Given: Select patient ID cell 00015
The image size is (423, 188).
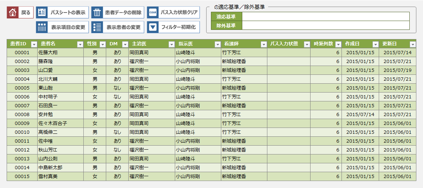Looking at the screenshot, I should point(22,177).
